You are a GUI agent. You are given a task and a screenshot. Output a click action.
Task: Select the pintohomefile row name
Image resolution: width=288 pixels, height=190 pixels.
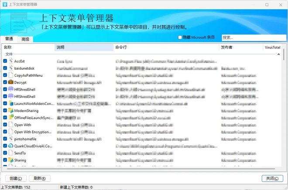click(x=25, y=139)
